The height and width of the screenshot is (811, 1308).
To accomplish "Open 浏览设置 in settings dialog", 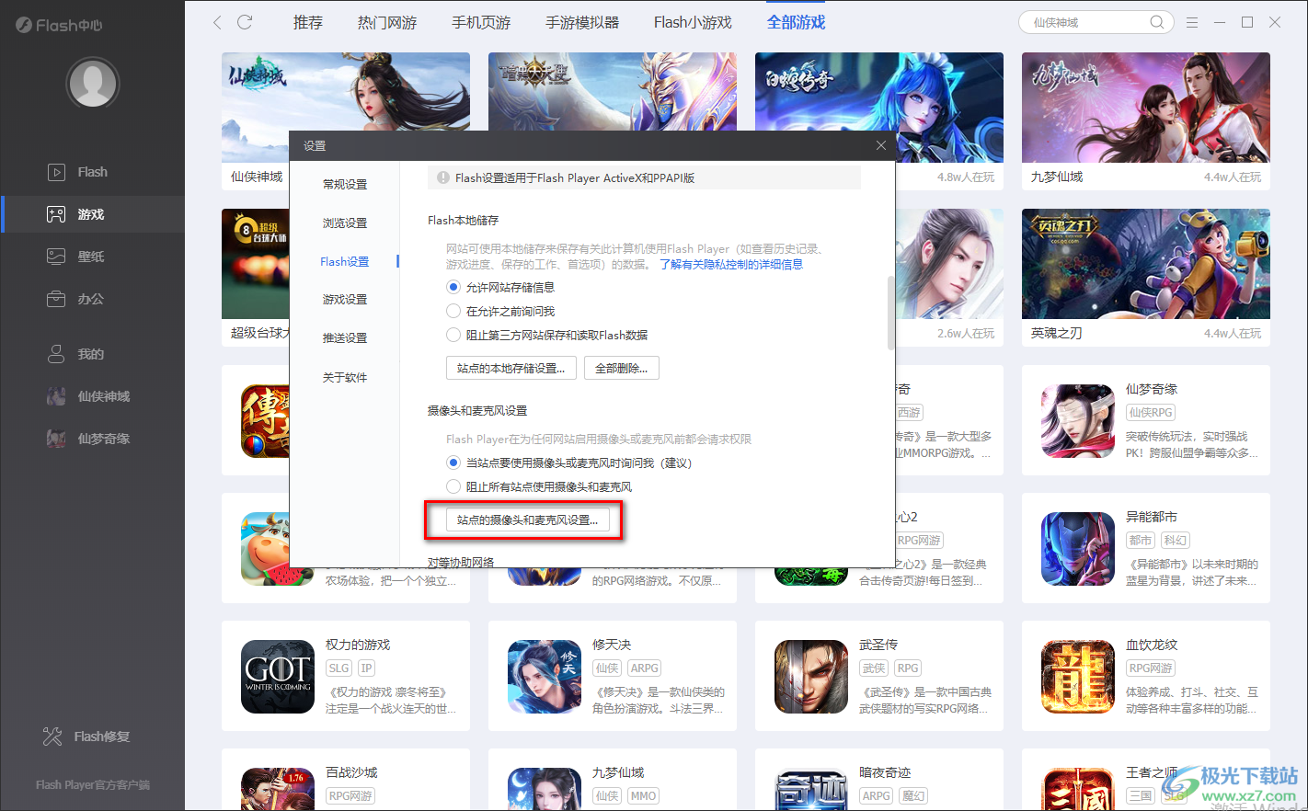I will tap(345, 223).
